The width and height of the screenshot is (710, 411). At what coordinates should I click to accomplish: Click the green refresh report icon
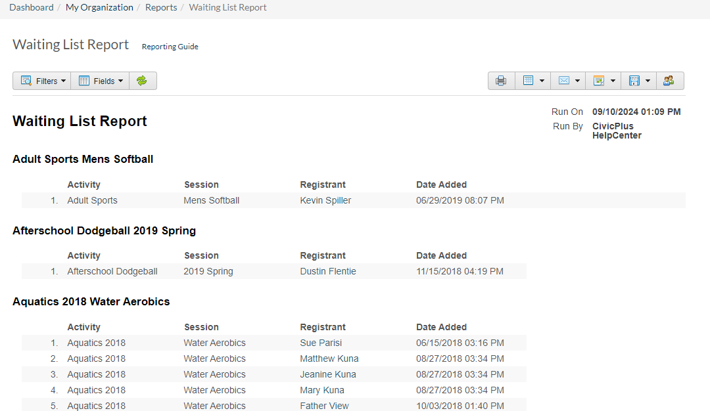142,81
